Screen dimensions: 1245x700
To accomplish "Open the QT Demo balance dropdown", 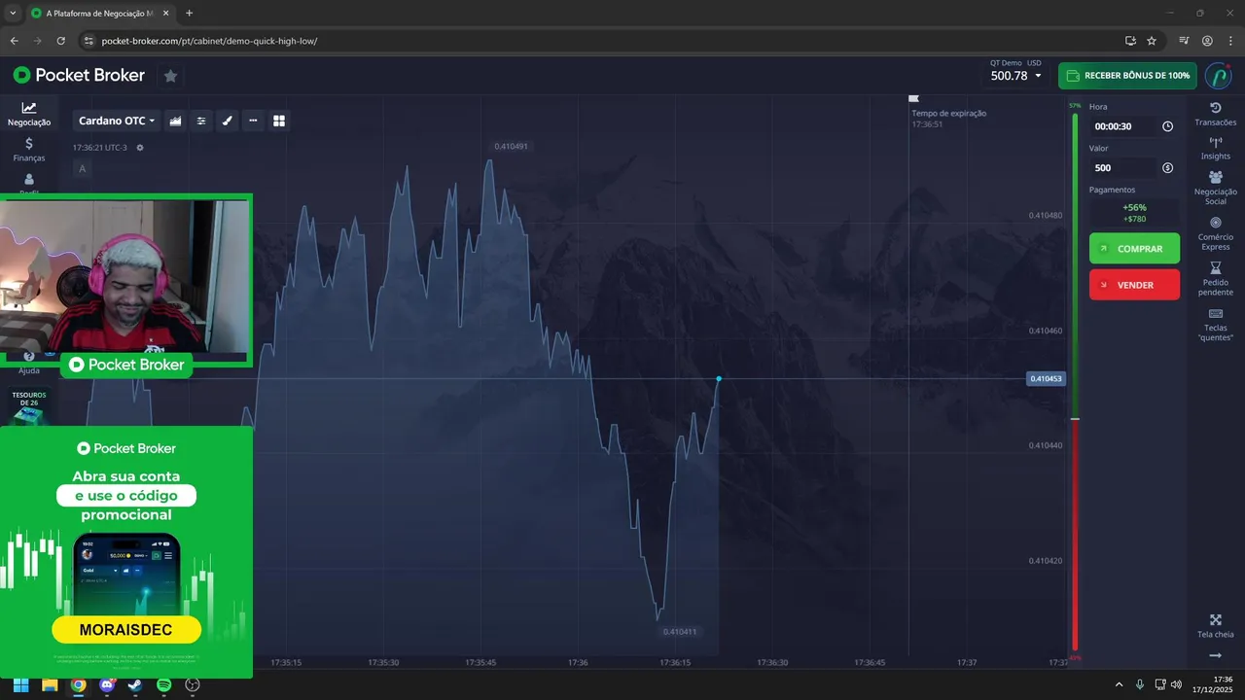I will 1015,70.
